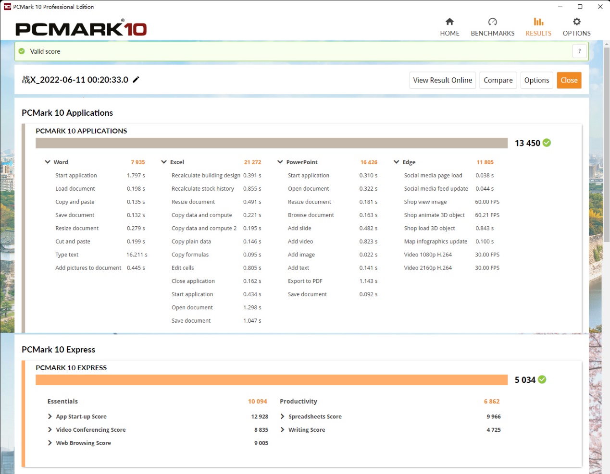Image resolution: width=610 pixels, height=474 pixels.
Task: Expand the Spreadsheets Score row
Action: pos(283,416)
